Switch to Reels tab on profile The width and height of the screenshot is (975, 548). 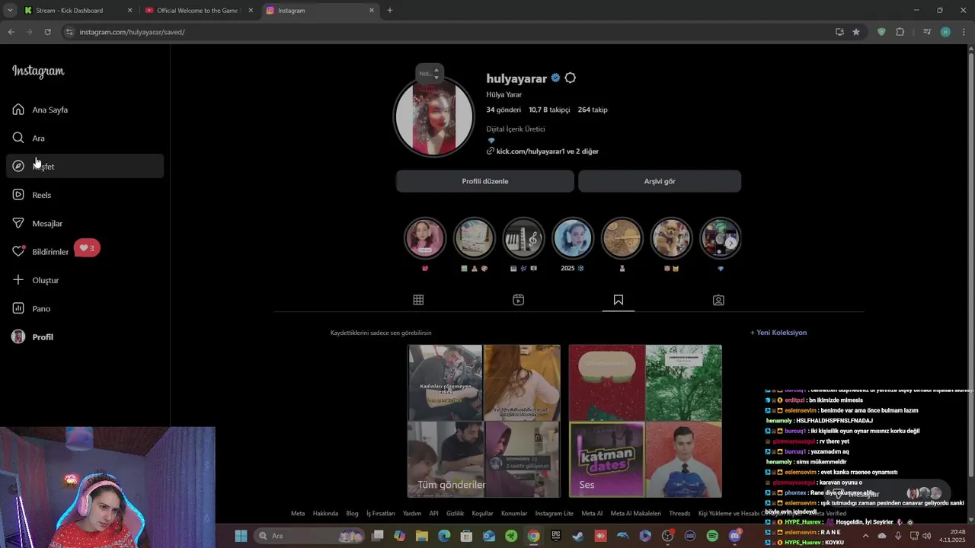point(518,300)
